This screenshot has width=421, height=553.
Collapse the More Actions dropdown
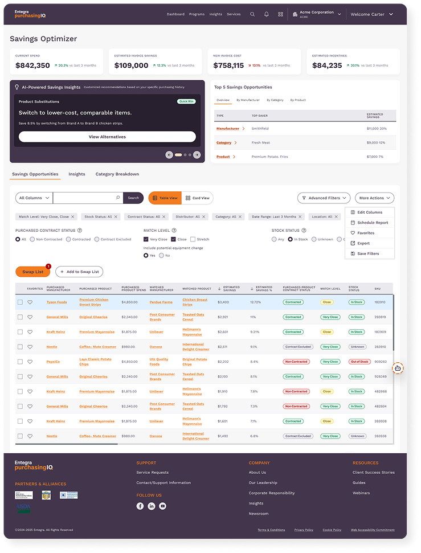[374, 198]
